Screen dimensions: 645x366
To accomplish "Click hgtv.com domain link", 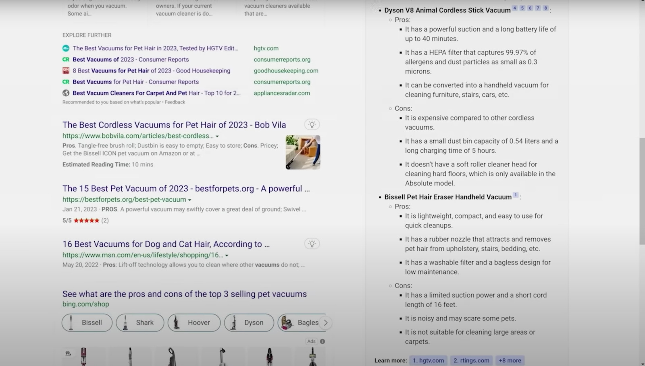I will (266, 48).
